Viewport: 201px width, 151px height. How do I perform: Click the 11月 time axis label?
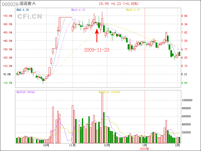(73, 145)
